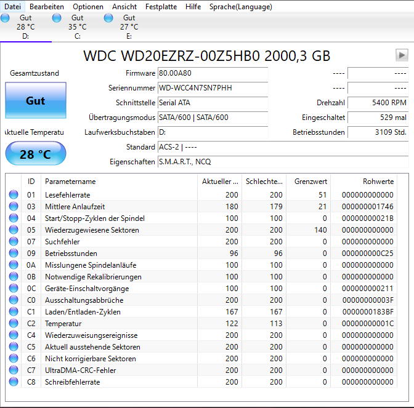Click the Standard field ACS-2
This screenshot has width=414, height=408.
[x=283, y=147]
